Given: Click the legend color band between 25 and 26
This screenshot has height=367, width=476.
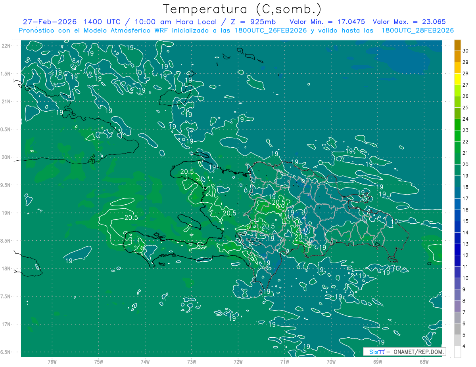Looking at the screenshot, I should (x=457, y=102).
